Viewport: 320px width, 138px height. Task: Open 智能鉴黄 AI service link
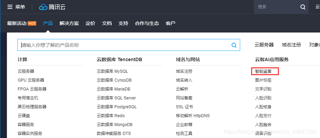pos(263,71)
